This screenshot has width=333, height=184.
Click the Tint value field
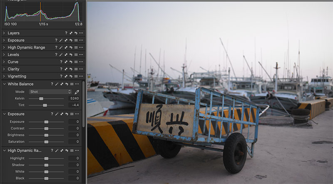tap(74, 105)
